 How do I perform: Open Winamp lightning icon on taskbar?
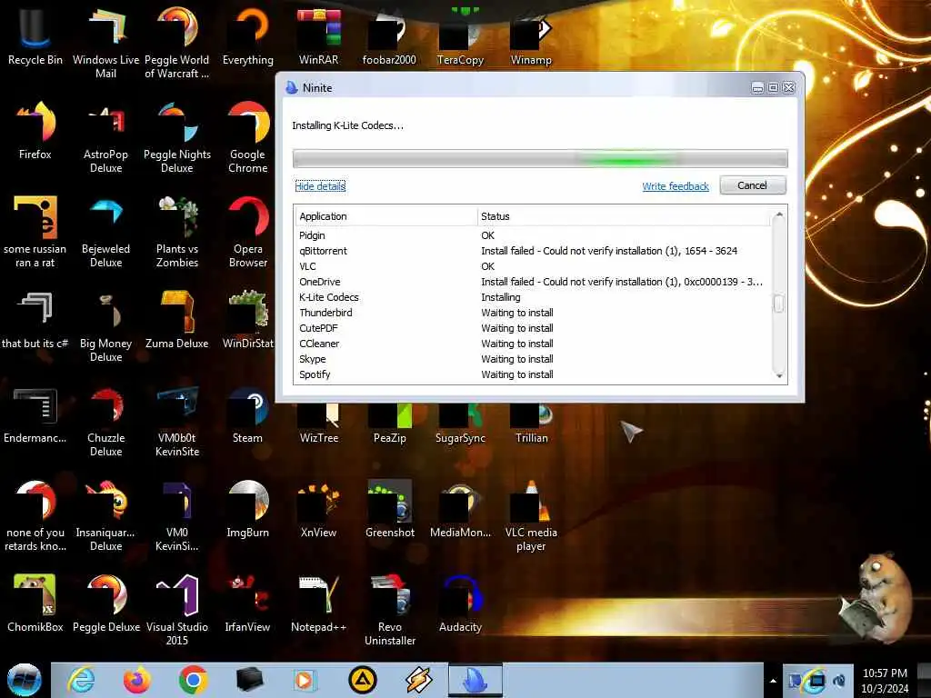pos(418,680)
